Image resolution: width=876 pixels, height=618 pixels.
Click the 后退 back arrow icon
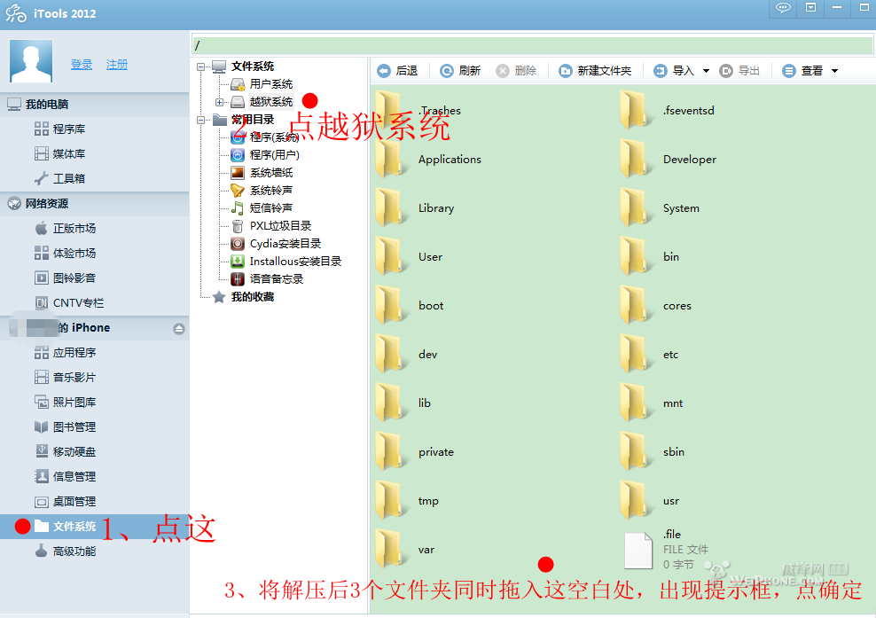click(384, 71)
